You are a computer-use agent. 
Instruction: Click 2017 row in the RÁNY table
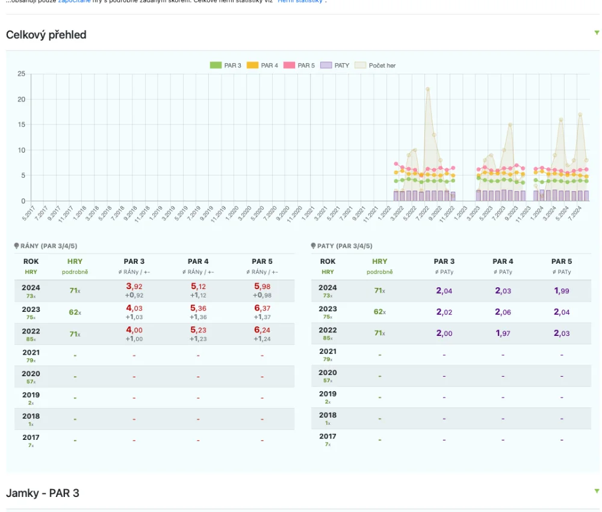(154, 440)
